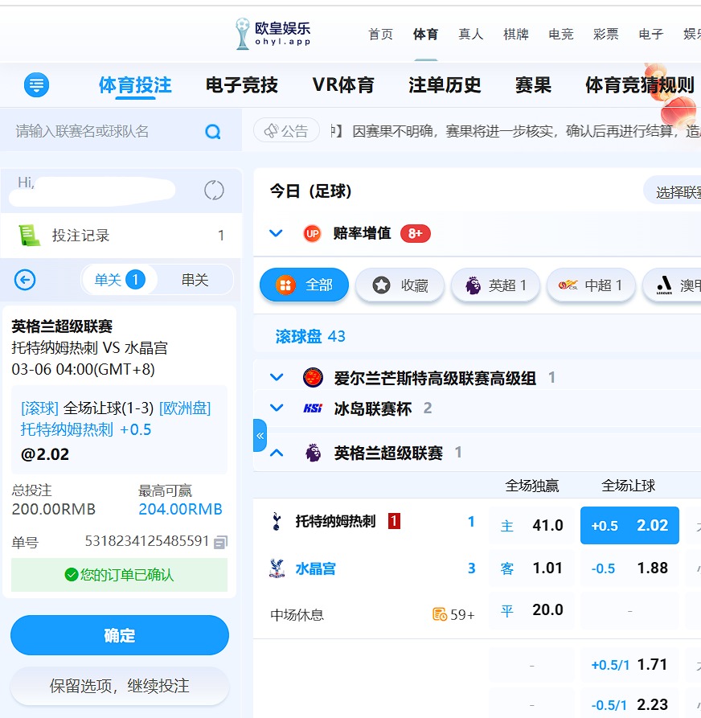Image resolution: width=701 pixels, height=718 pixels.
Task: Expand the 赔率增值 section
Action: click(277, 233)
